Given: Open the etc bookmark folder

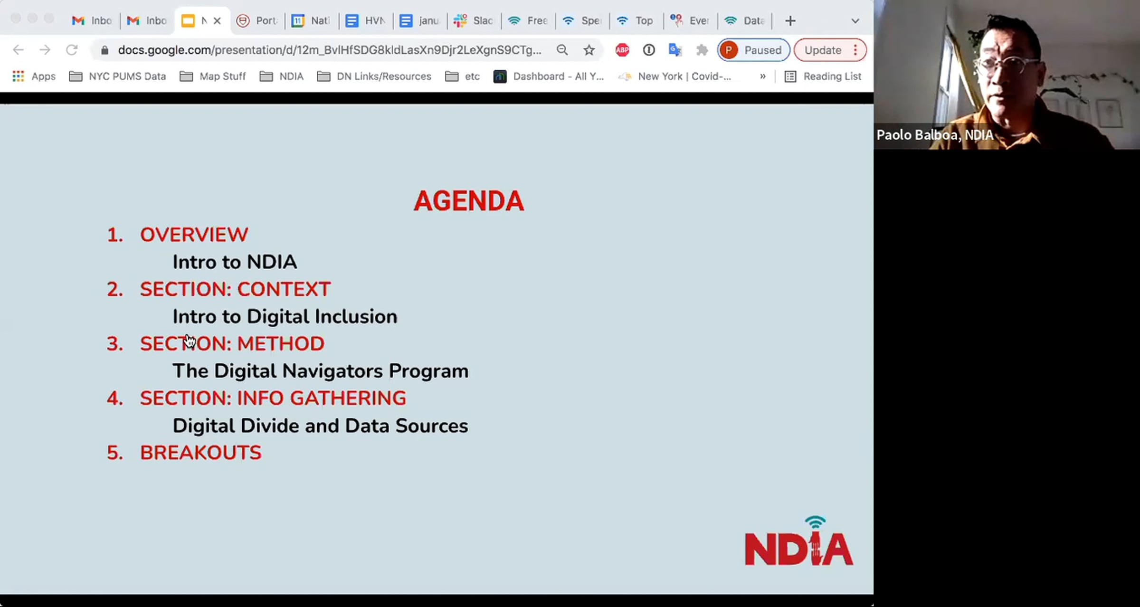Looking at the screenshot, I should [x=463, y=76].
